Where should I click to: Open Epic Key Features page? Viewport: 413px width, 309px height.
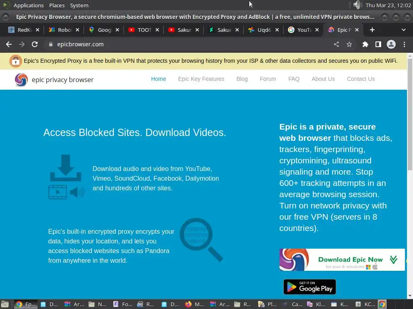click(201, 79)
